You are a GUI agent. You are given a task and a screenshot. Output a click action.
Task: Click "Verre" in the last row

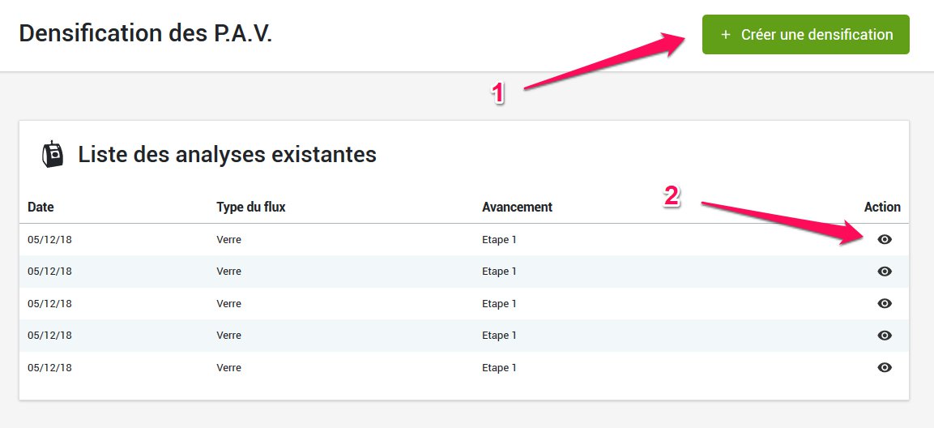(x=229, y=368)
